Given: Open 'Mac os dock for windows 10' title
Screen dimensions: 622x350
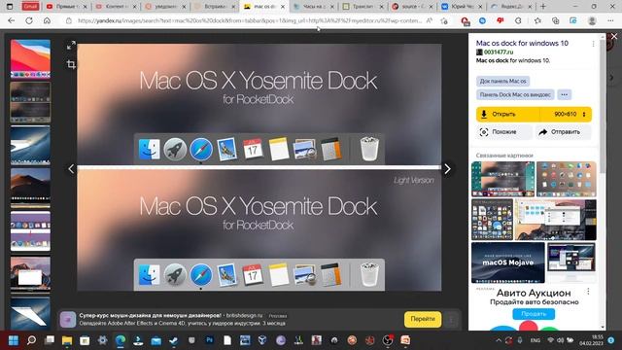Looking at the screenshot, I should click(522, 43).
